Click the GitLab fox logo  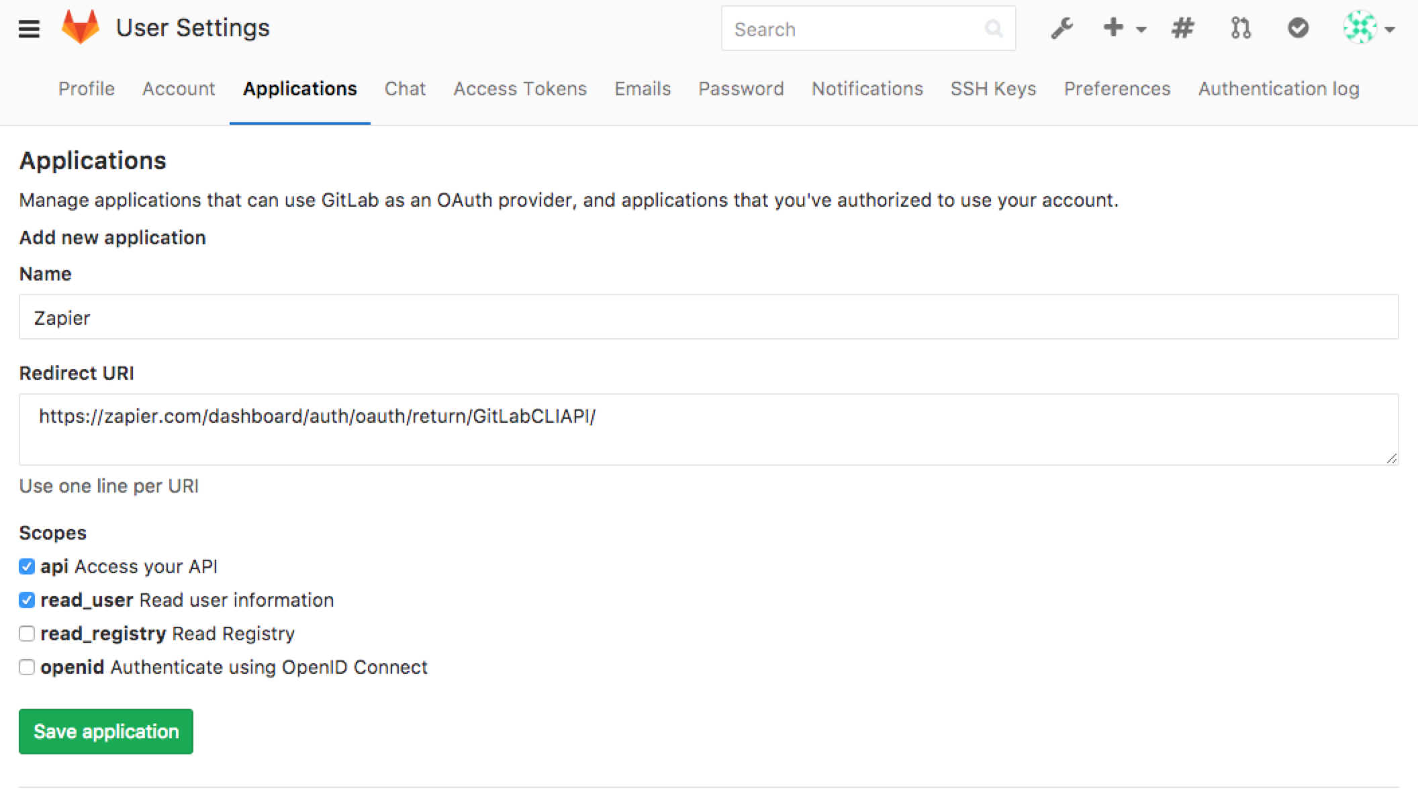click(80, 28)
